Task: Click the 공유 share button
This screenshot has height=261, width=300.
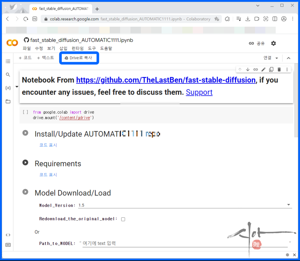Action: click(x=256, y=44)
